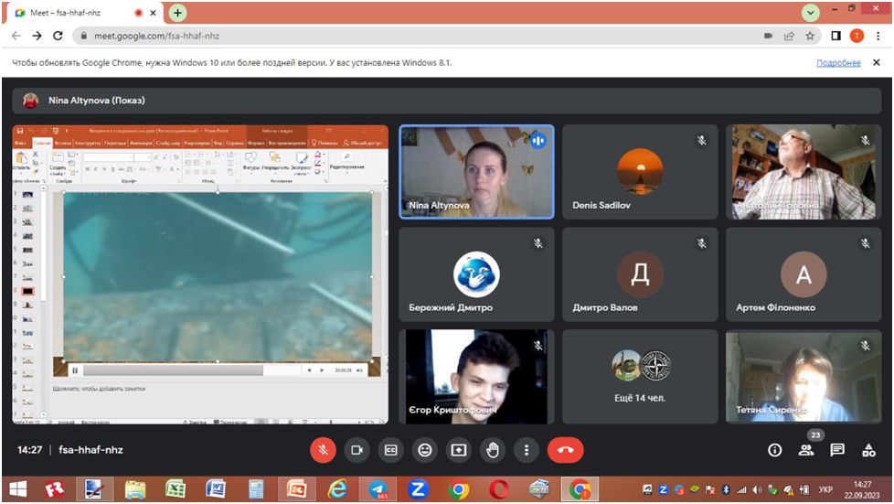Viewport: 894px width, 504px height.
Task: Select Бережний Дмитро participant tile
Action: click(476, 274)
